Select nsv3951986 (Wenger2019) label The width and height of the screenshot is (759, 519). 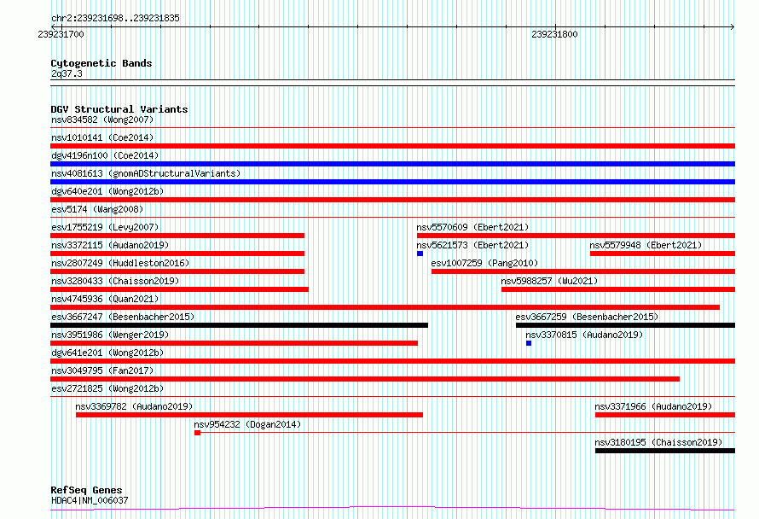tap(110, 335)
